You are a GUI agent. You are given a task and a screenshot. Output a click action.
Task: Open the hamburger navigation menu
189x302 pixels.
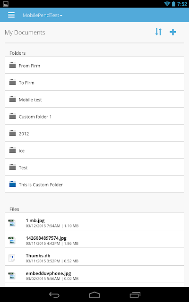coord(11,15)
